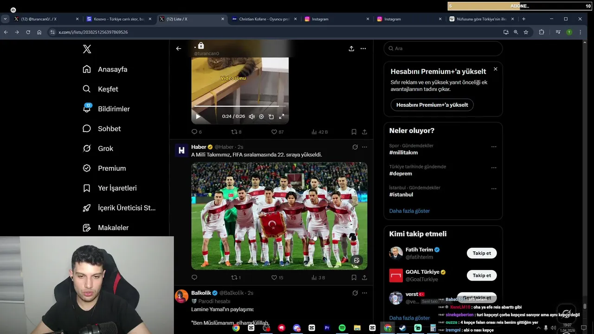This screenshot has height=334, width=594.
Task: Open the more menu on the Haber post
Action: tap(364, 147)
